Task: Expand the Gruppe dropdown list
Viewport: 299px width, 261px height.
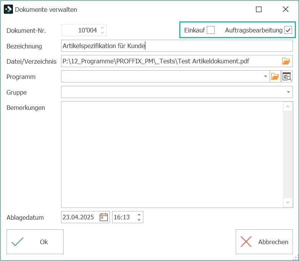Action: click(288, 92)
